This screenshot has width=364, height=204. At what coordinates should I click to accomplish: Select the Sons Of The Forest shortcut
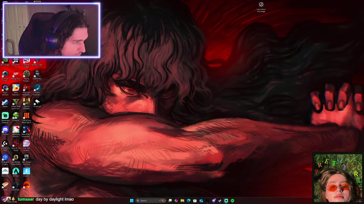pyautogui.click(x=16, y=146)
